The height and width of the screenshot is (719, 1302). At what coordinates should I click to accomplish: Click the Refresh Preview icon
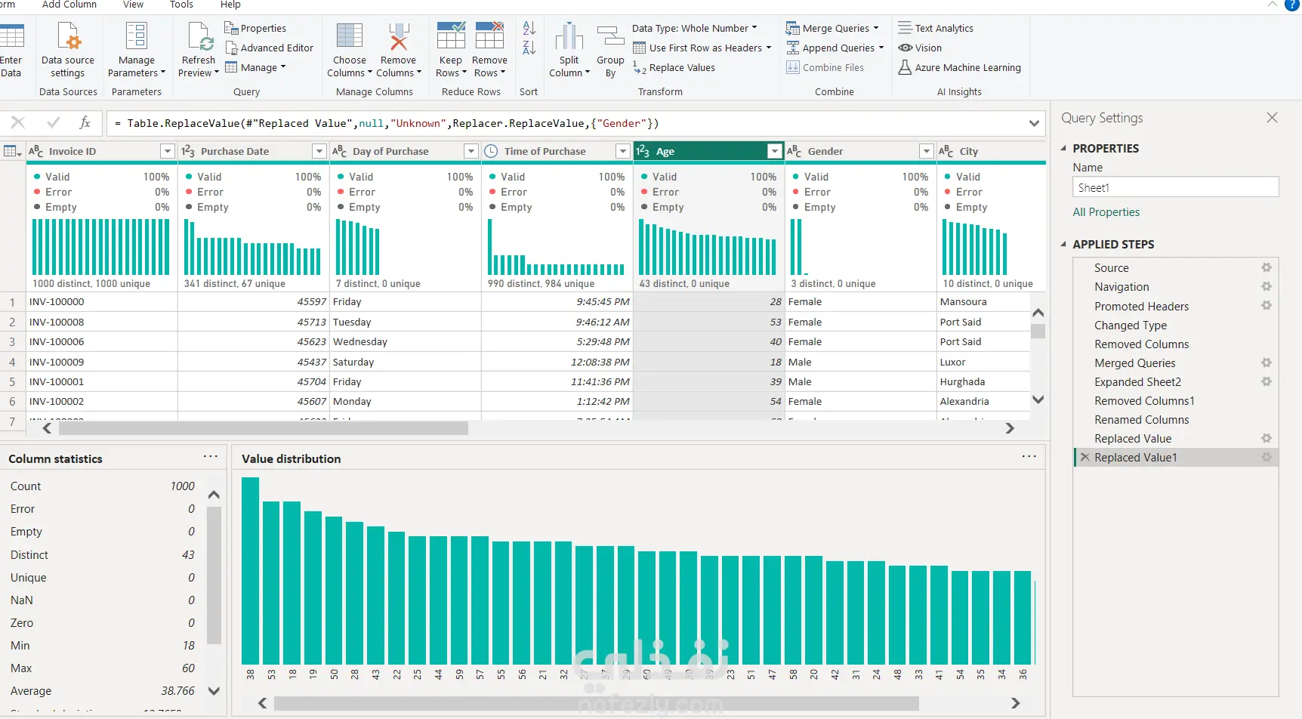click(199, 37)
